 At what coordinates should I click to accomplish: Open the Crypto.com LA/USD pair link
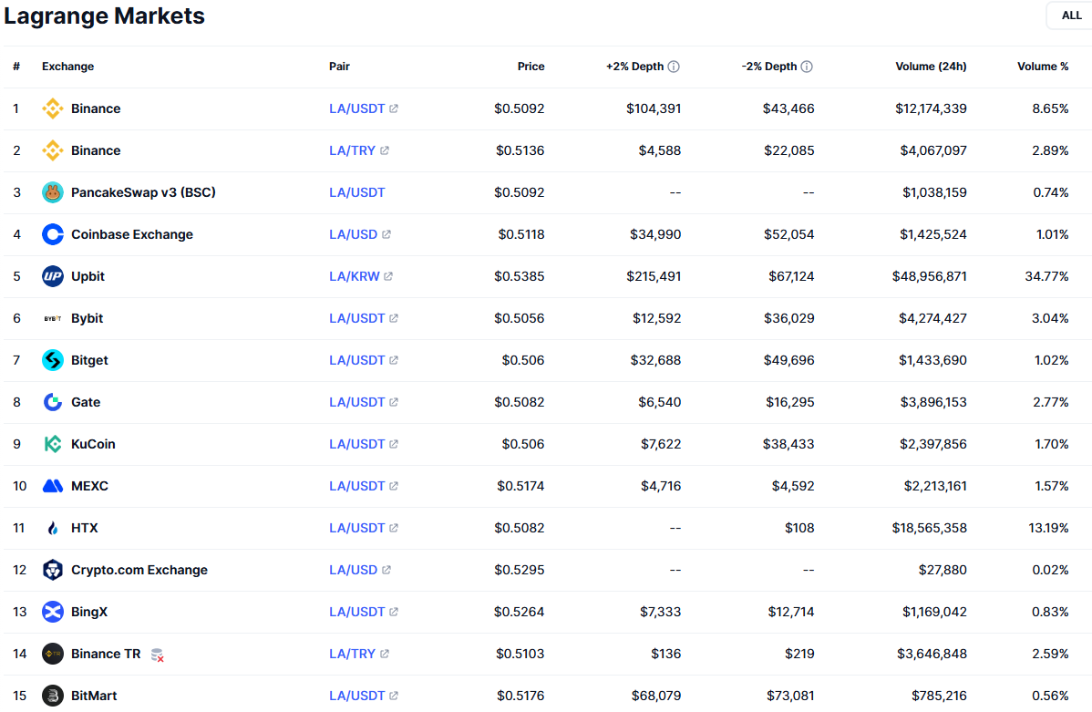(x=353, y=570)
